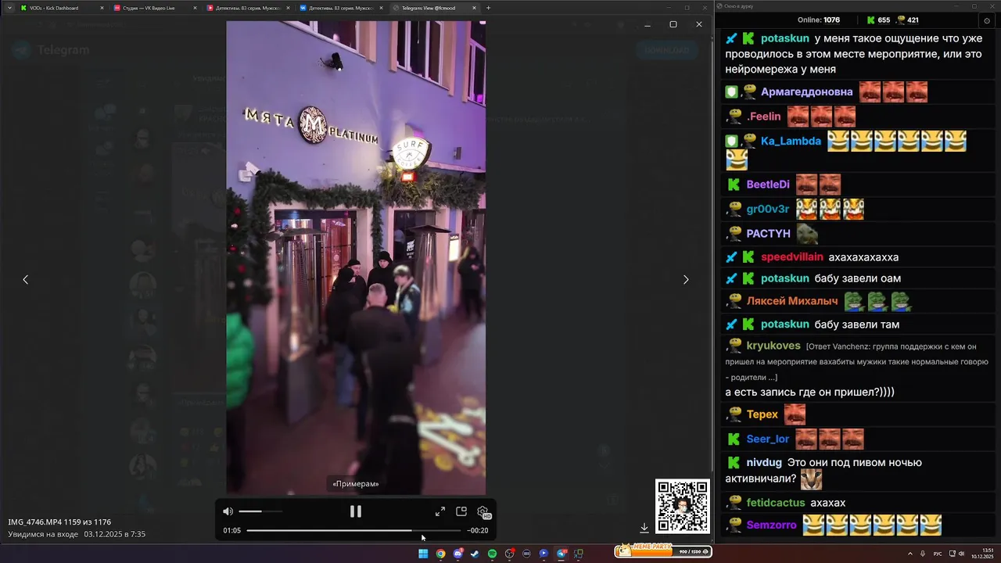Click username РАСТУН in chat
The height and width of the screenshot is (563, 1001).
click(x=769, y=234)
